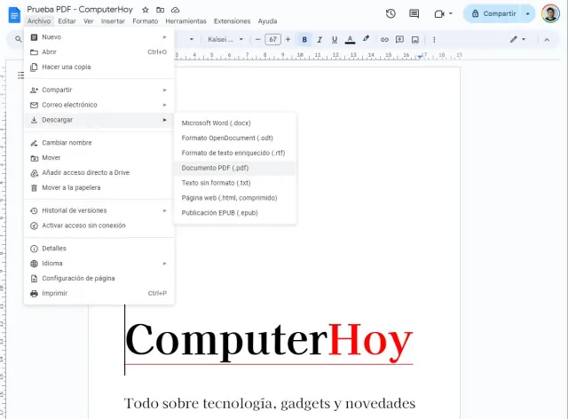The height and width of the screenshot is (419, 568).
Task: Click the Google Docs home icon
Action: (x=13, y=14)
